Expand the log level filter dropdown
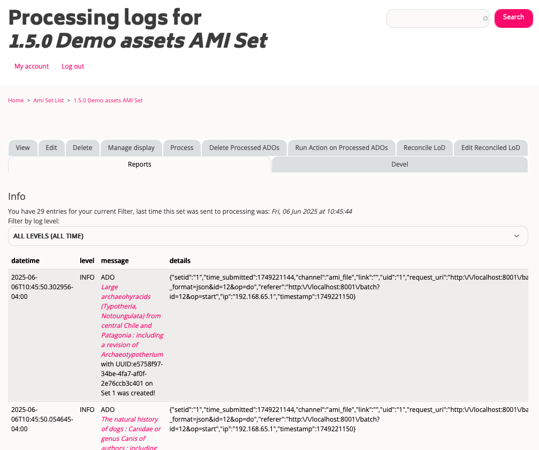539x450 pixels. [268, 236]
